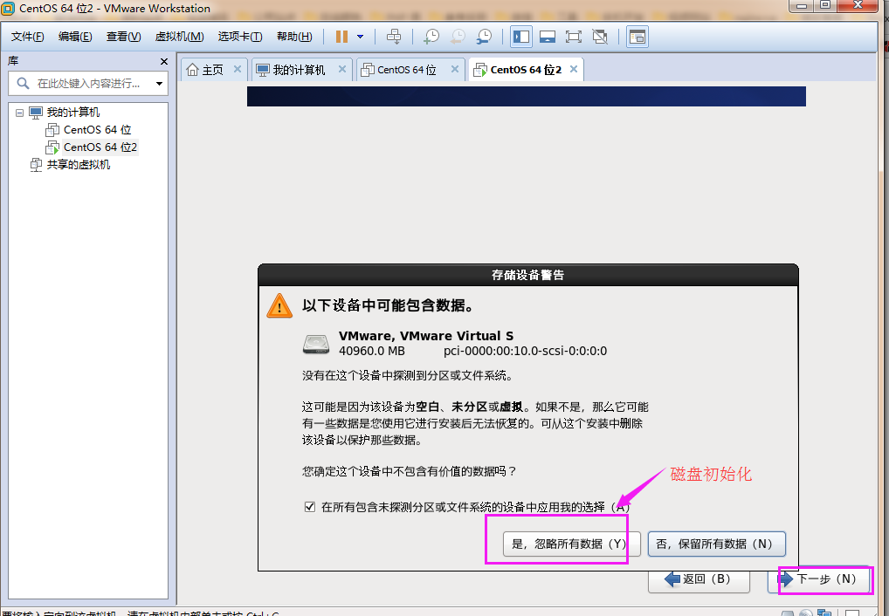Select CentOS 64 位 in library tree
Viewport: 889px width, 616px height.
click(97, 130)
